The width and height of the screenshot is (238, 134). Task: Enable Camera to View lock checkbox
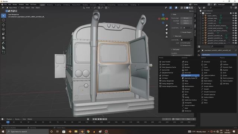[181, 45]
